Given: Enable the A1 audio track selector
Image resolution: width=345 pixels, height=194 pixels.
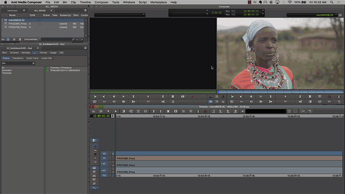Looking at the screenshot, I should click(x=104, y=163).
